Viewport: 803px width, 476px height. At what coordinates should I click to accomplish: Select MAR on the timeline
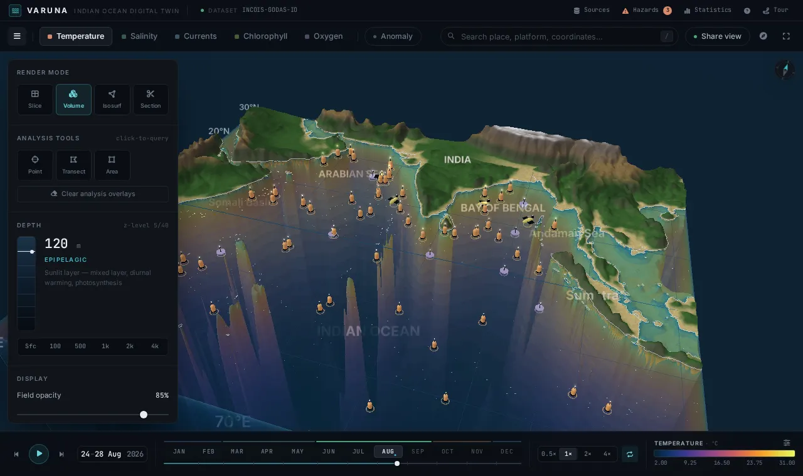tap(237, 452)
